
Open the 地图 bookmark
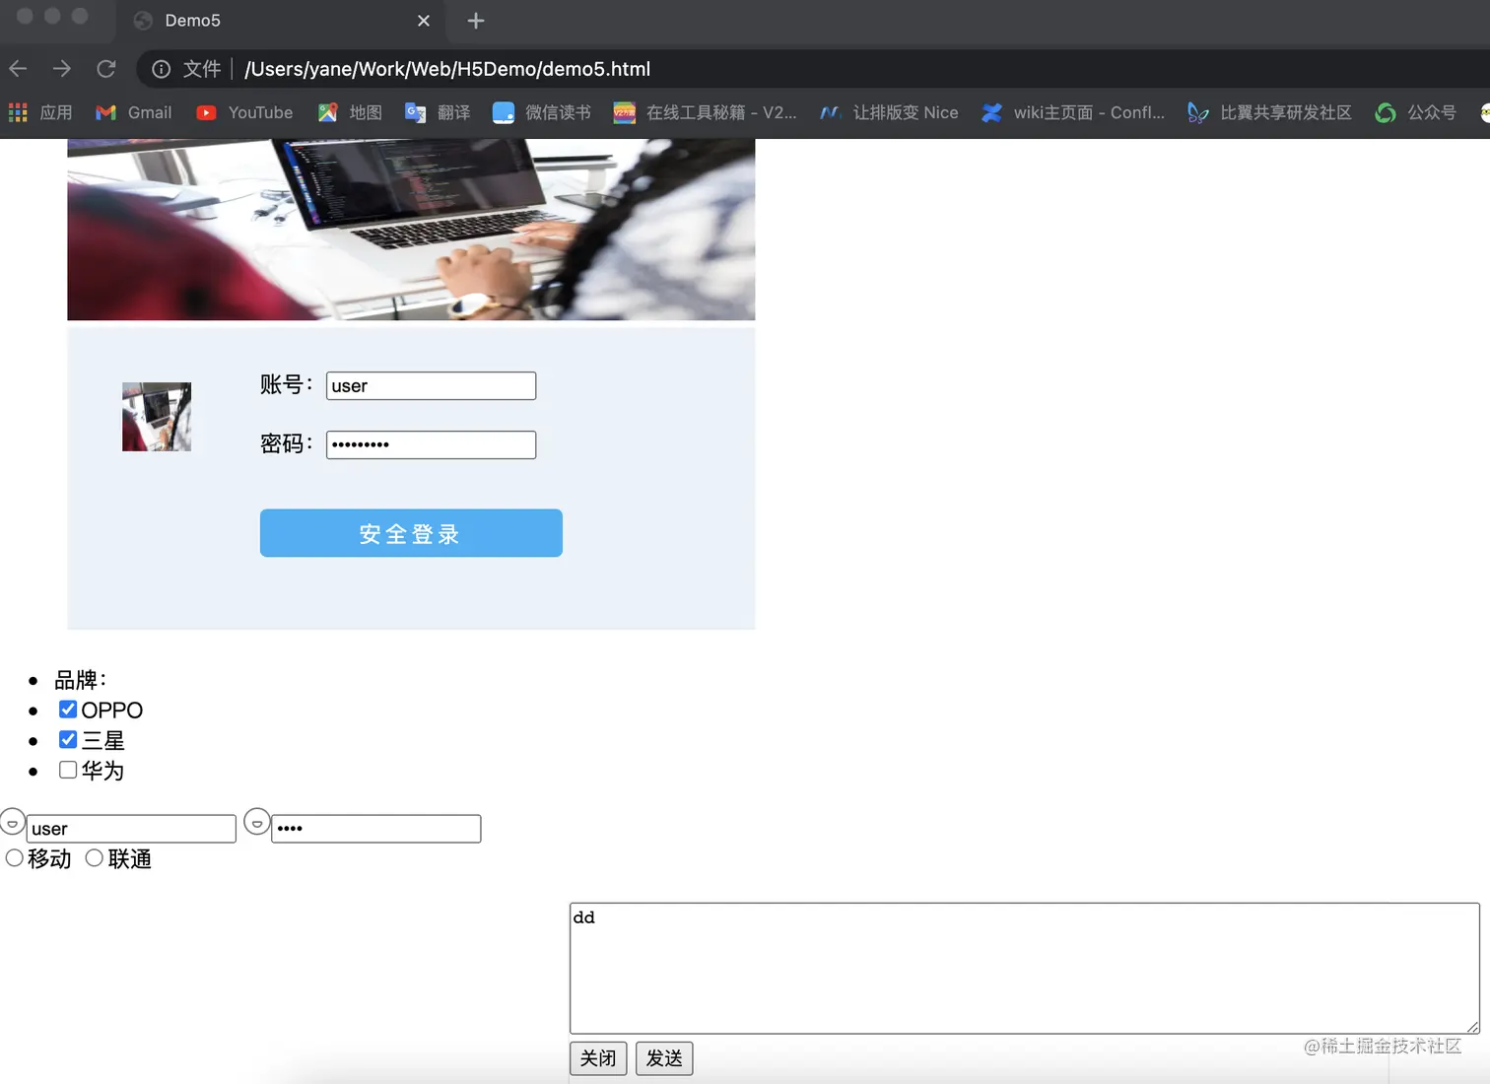[348, 112]
